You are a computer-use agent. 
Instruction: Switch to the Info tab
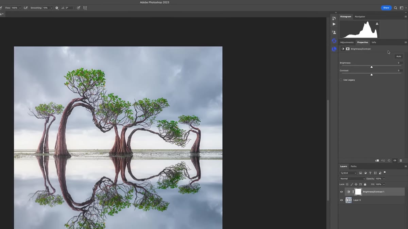pyautogui.click(x=374, y=42)
